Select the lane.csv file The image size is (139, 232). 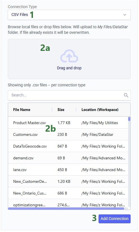point(20,170)
